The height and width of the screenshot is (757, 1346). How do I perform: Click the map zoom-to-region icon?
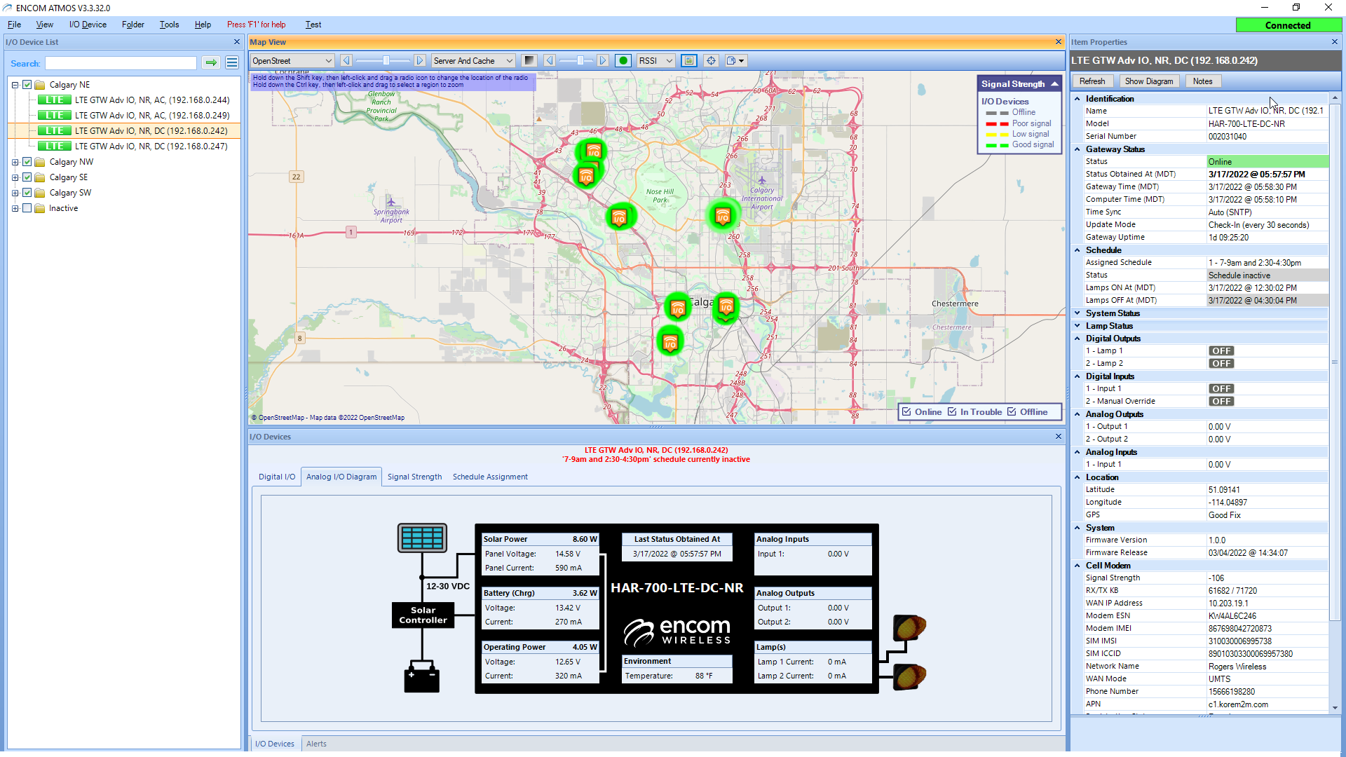(711, 61)
